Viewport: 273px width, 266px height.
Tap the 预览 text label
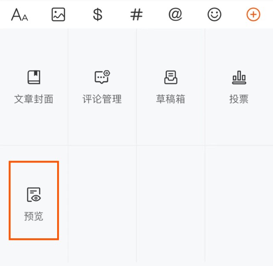34,216
